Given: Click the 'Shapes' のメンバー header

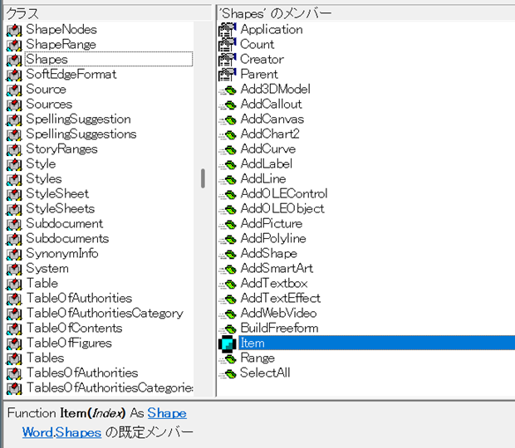Looking at the screenshot, I should coord(365,13).
